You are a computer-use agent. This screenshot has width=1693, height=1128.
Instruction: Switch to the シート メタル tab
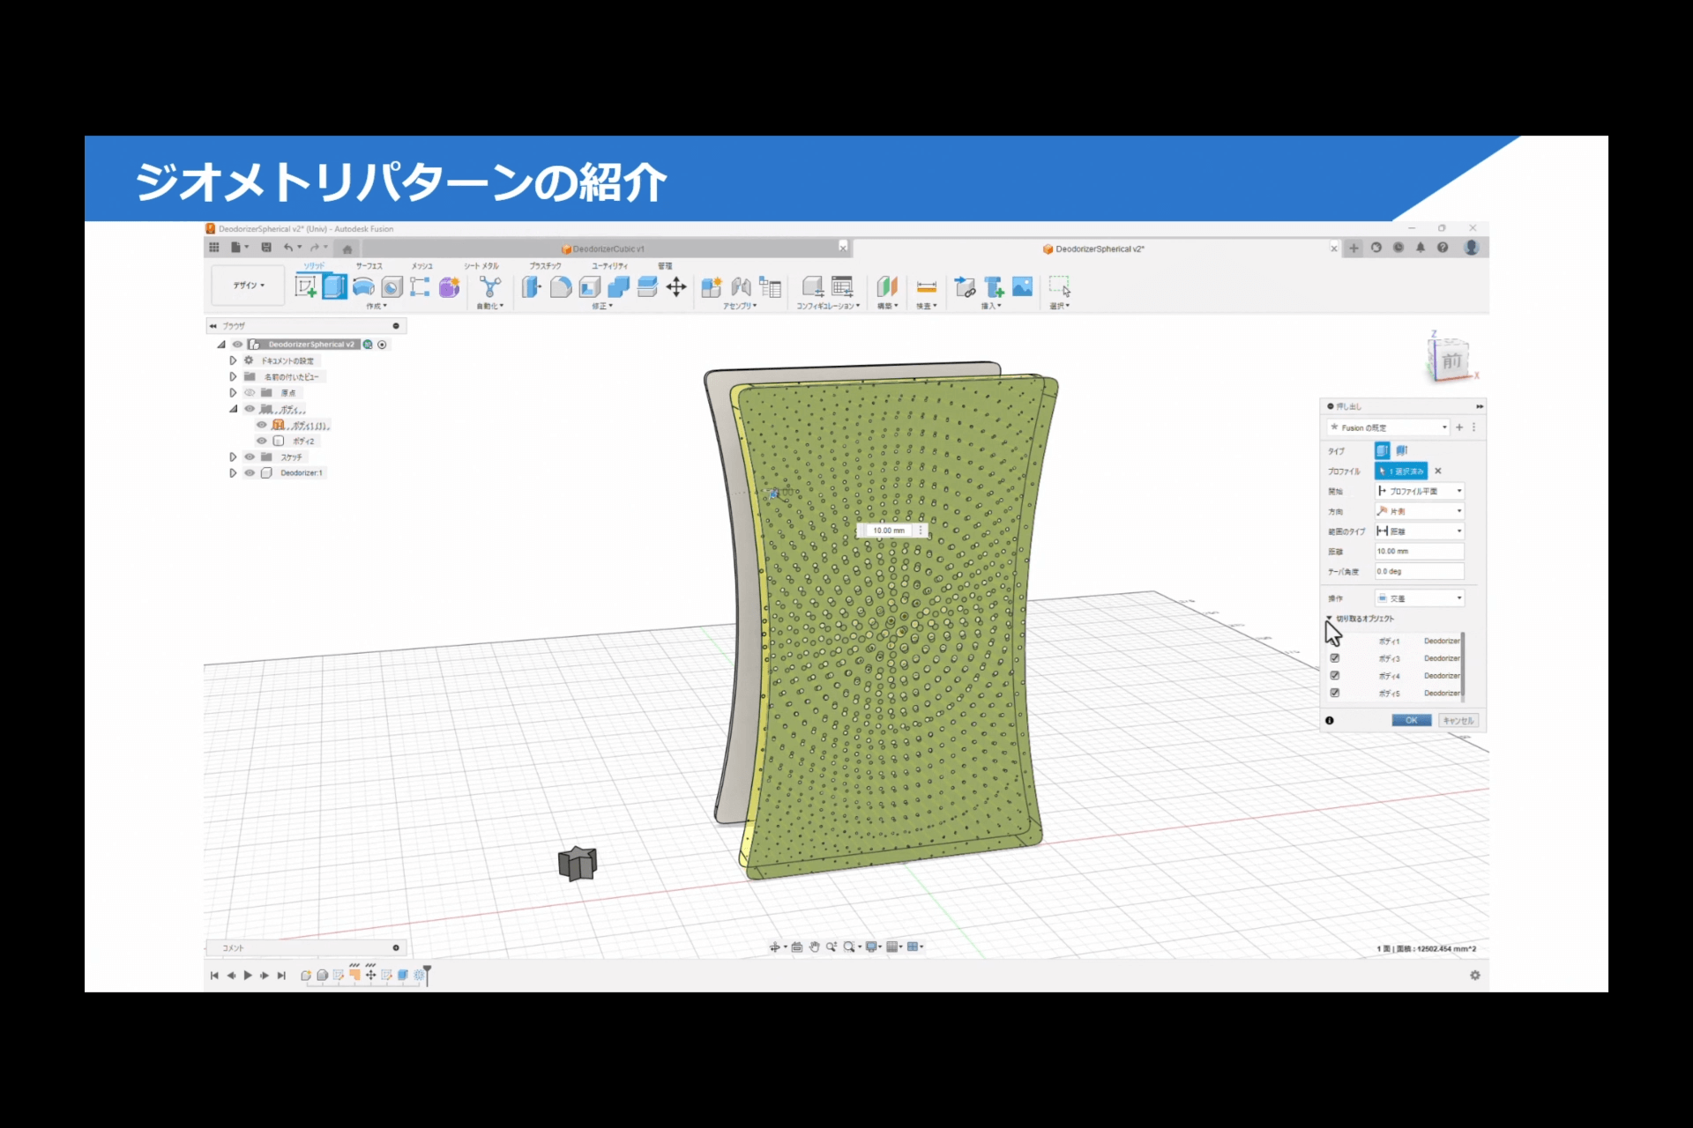click(x=481, y=266)
